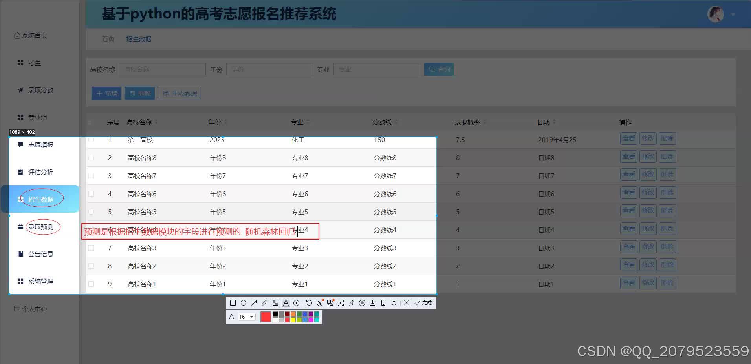Image resolution: width=751 pixels, height=364 pixels.
Task: Pin the screenshot to screen
Action: (352, 303)
